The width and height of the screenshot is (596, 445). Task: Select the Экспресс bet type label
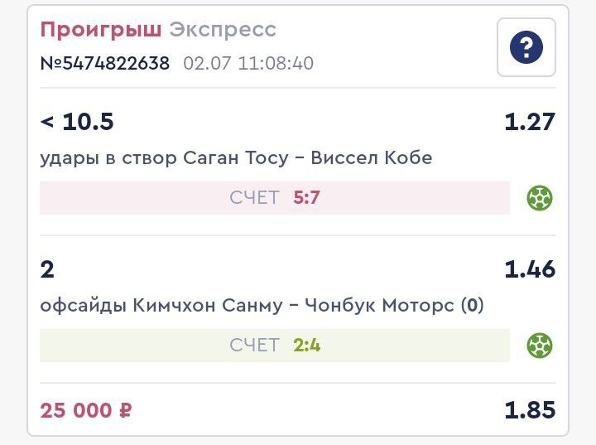tap(223, 30)
